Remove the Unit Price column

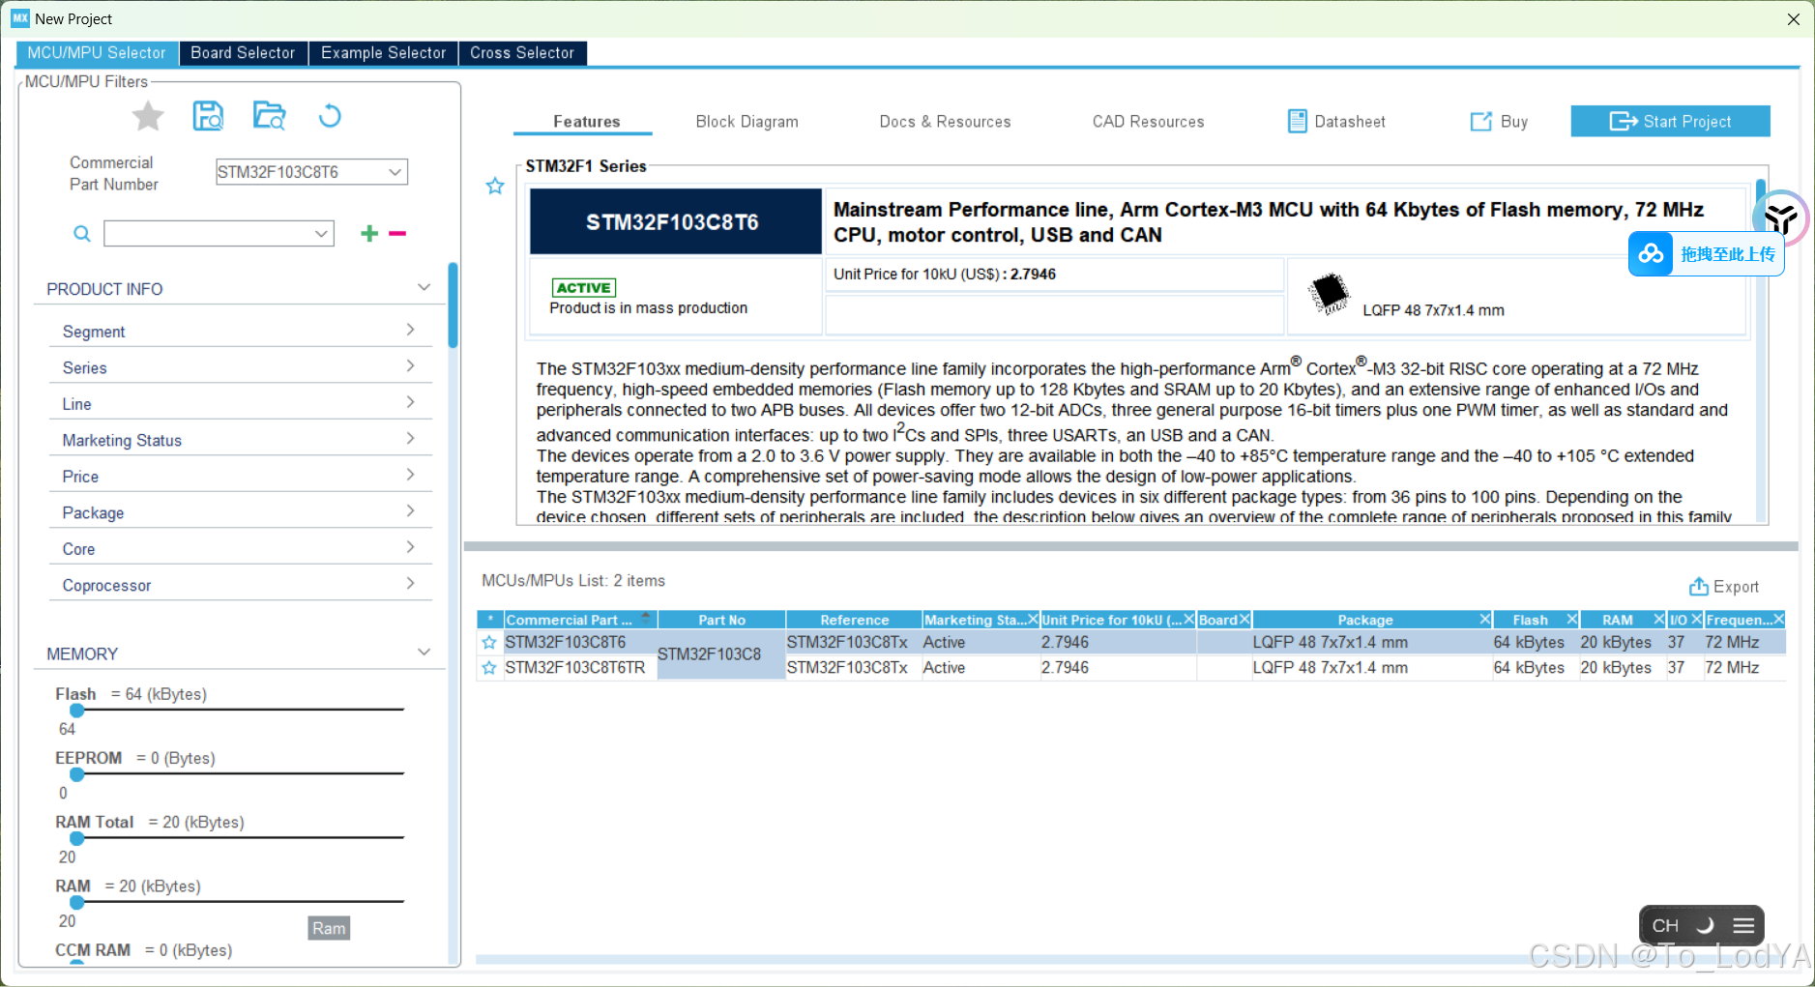pos(1189,620)
